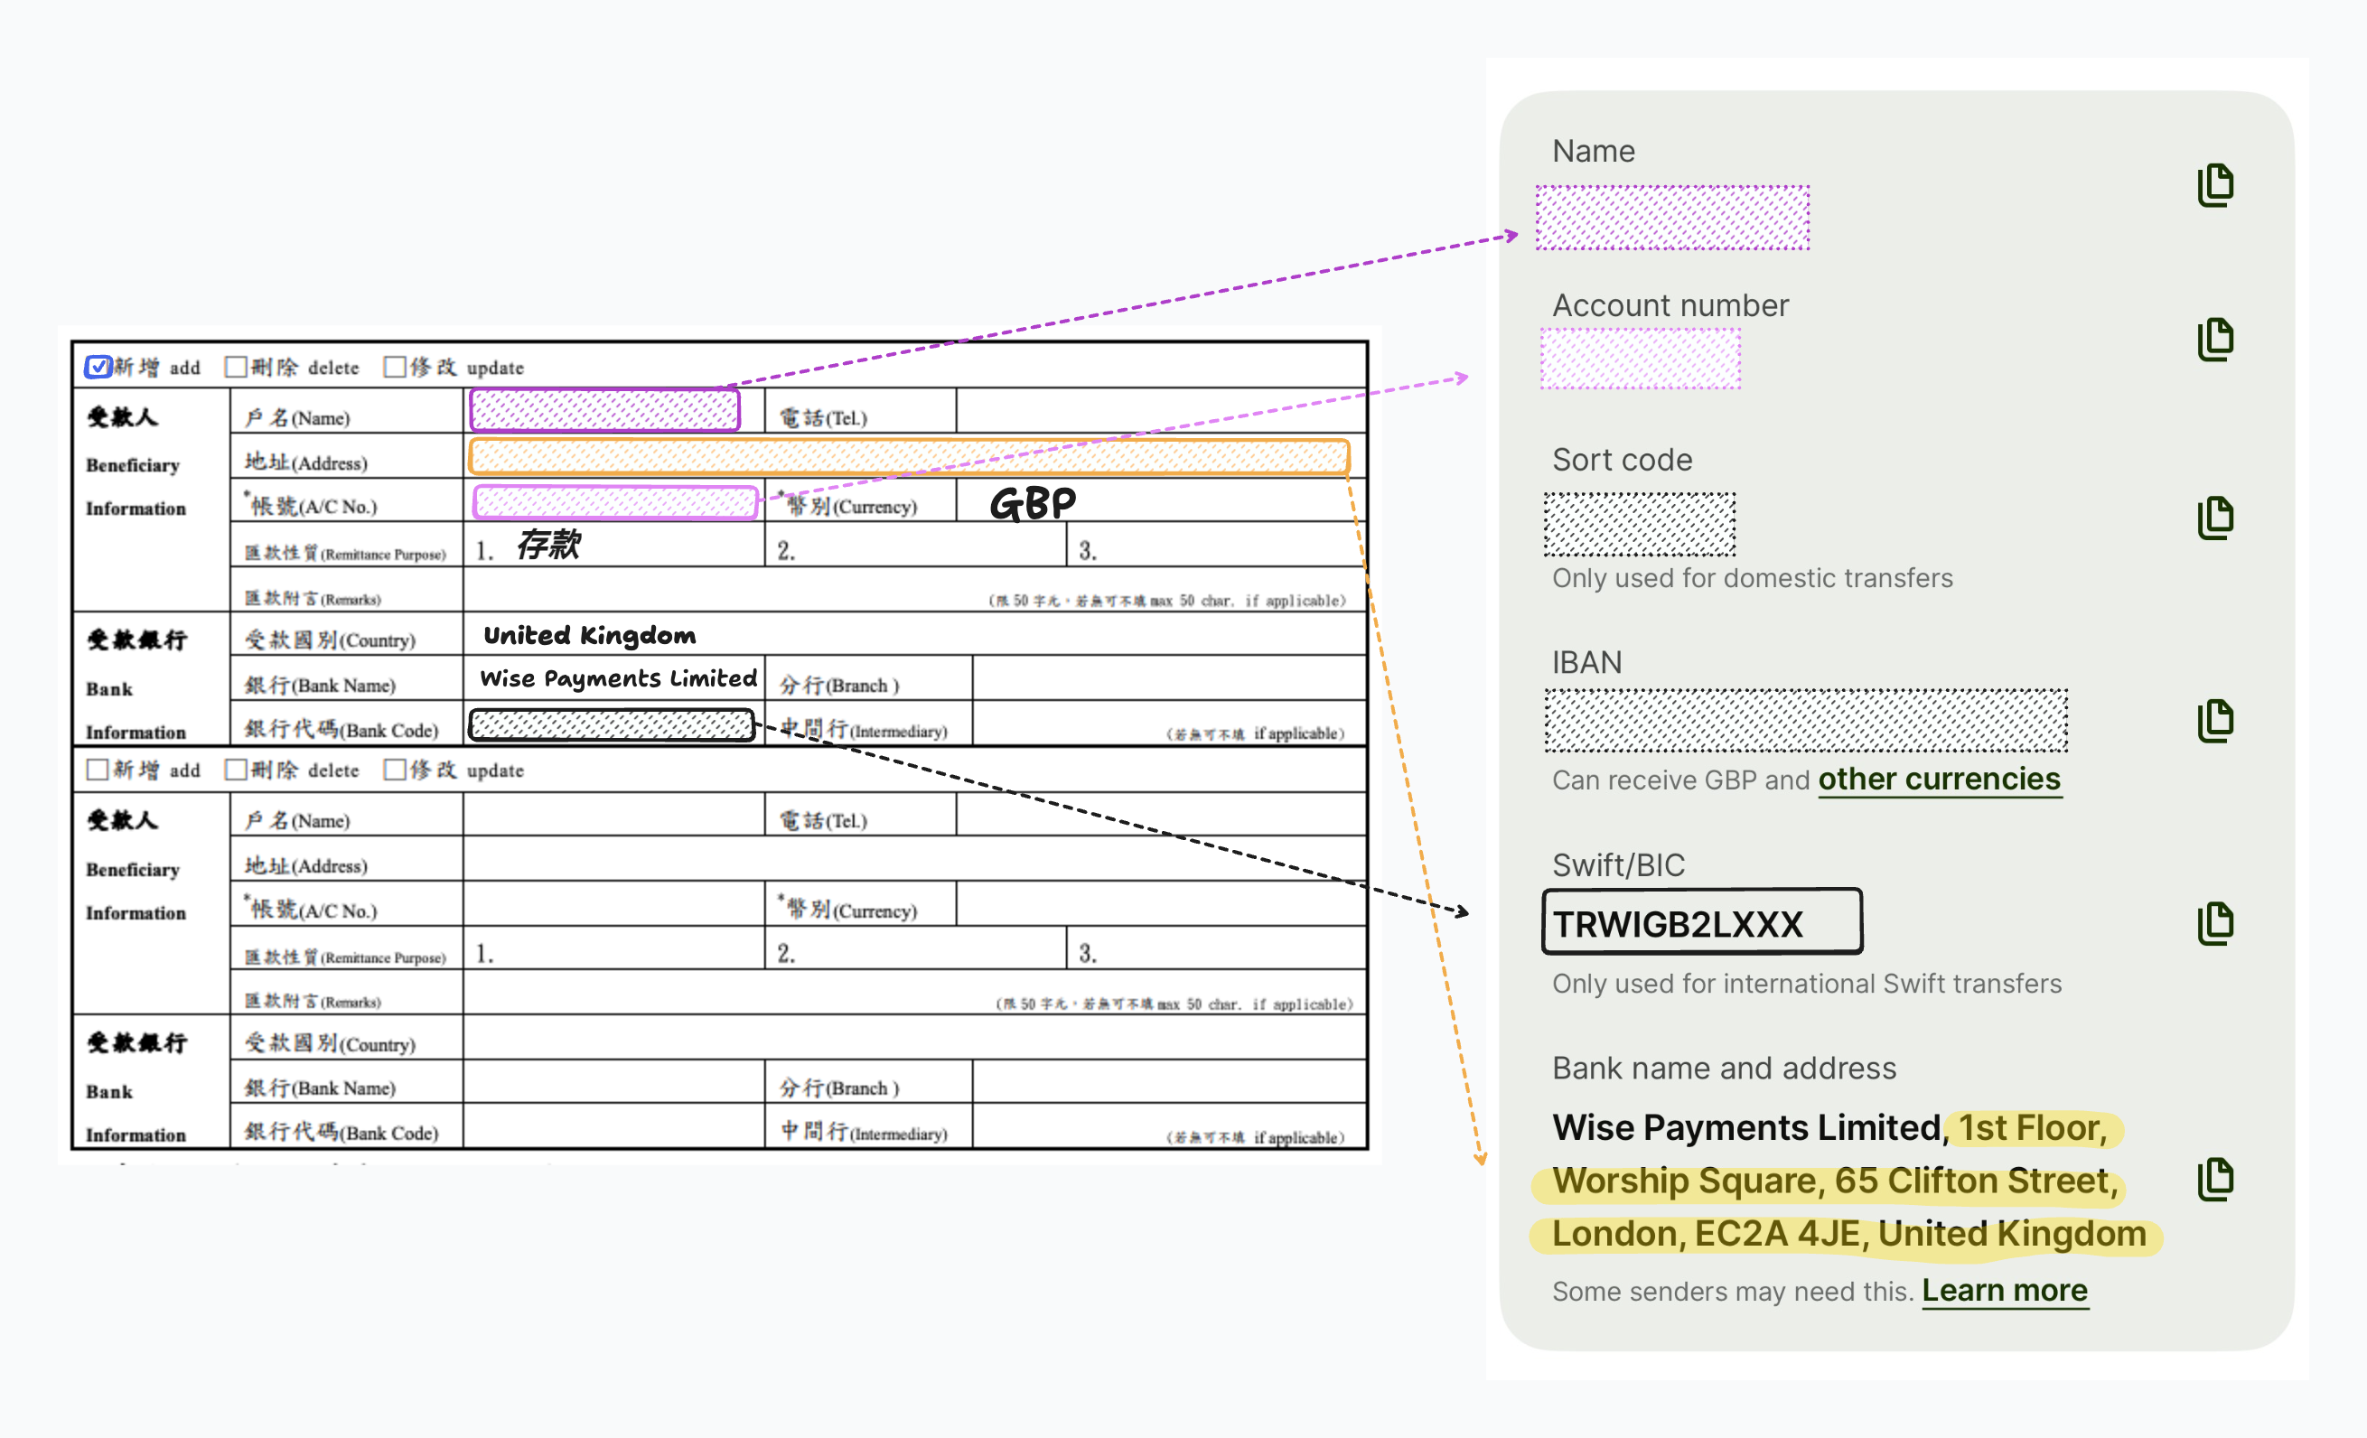Open the 'Learn more' link
The width and height of the screenshot is (2367, 1438).
(2004, 1289)
